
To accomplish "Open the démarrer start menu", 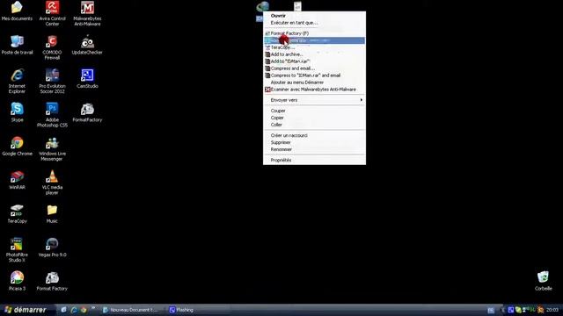I will pos(27,310).
